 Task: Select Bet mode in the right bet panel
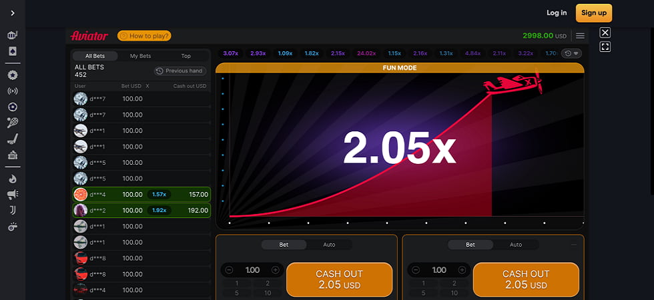[x=470, y=245]
